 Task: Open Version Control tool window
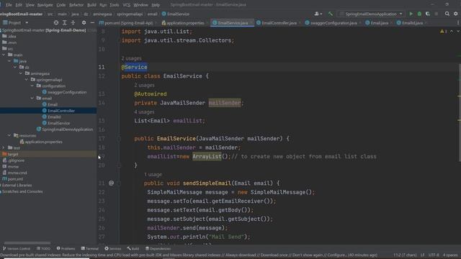[x=16, y=248]
